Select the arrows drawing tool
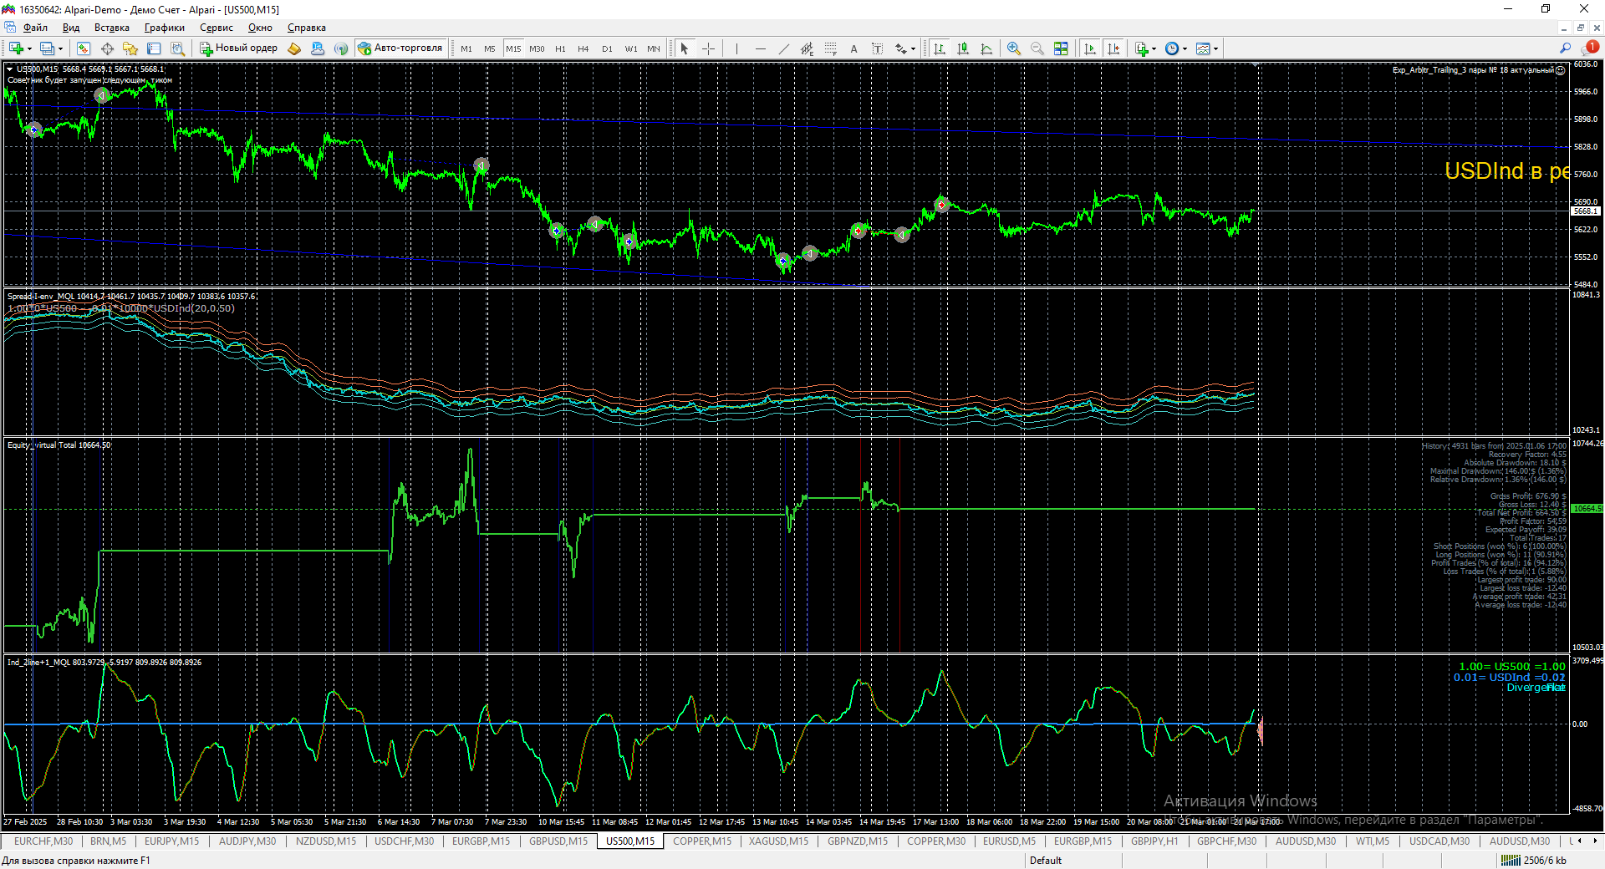Image resolution: width=1605 pixels, height=869 pixels. coord(901,48)
